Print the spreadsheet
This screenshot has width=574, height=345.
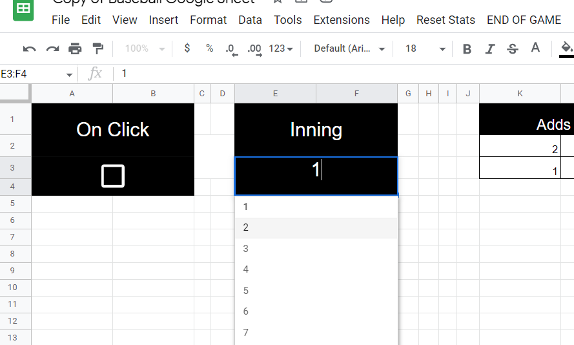coord(75,48)
